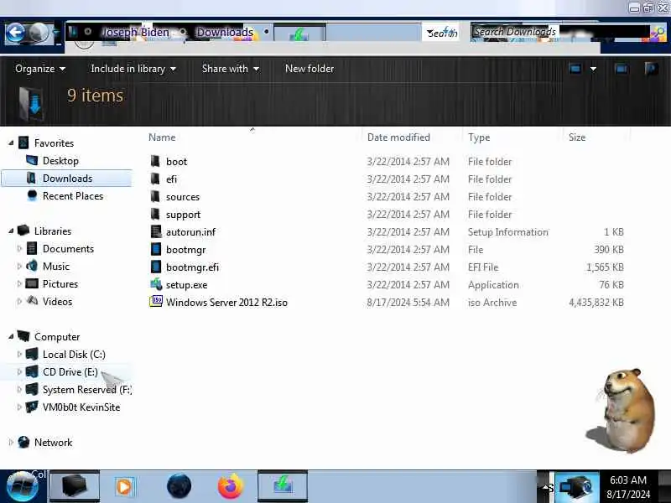Open the Explorer taskbar button
The width and height of the screenshot is (671, 503).
click(x=75, y=486)
